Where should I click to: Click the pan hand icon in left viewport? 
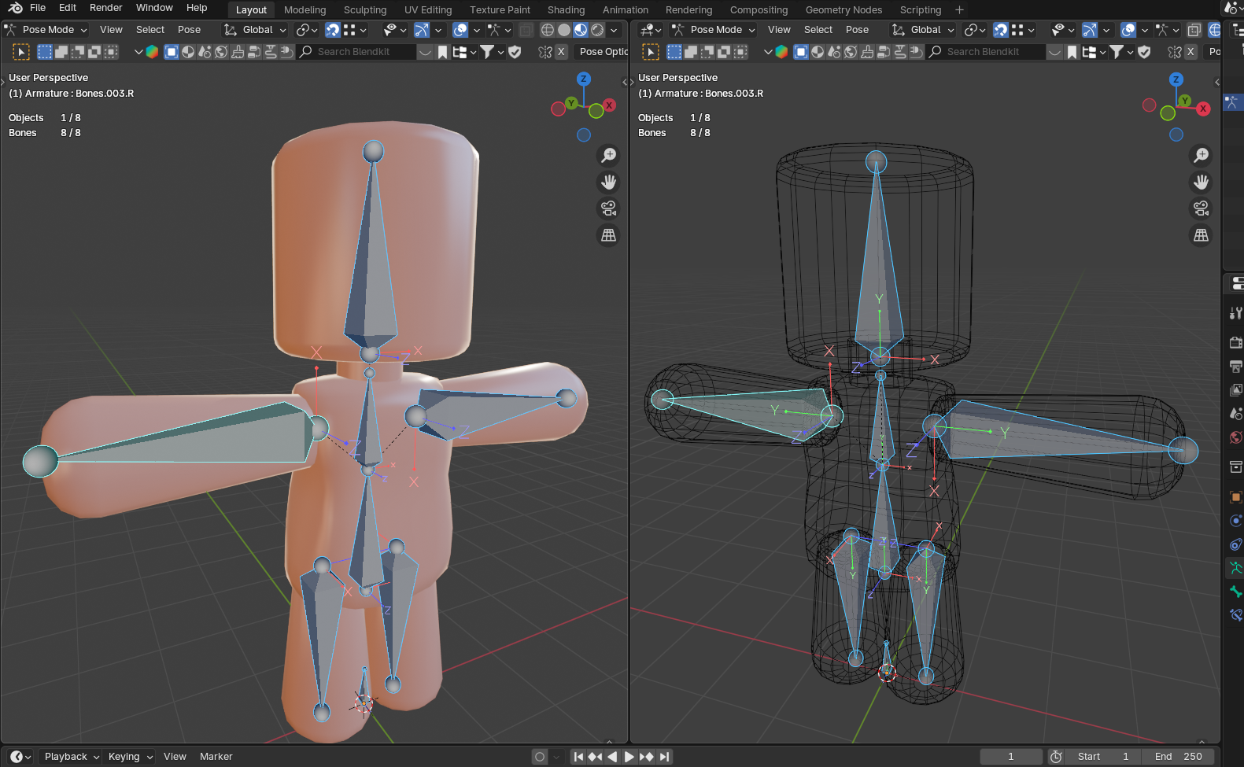coord(608,183)
